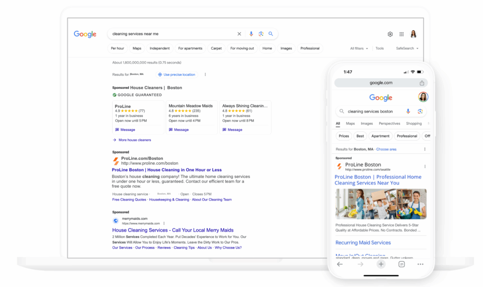Tap options dots on ProLine Boston phone ad
This screenshot has height=287, width=483.
point(425,166)
